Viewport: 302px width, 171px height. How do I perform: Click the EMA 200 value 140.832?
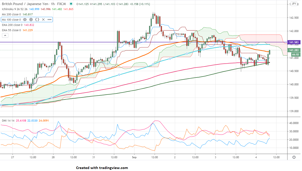click(29, 25)
